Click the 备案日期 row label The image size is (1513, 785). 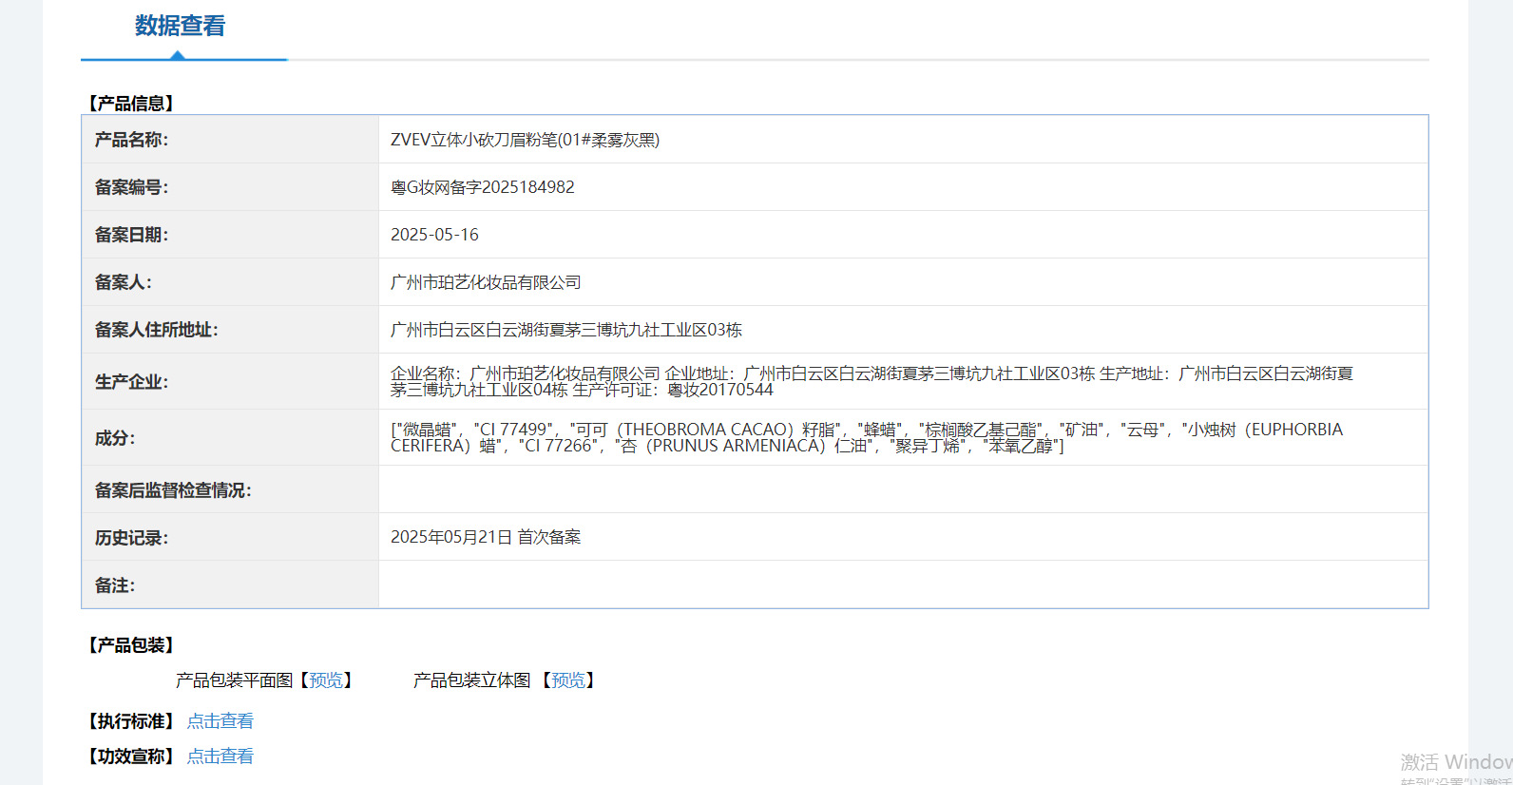131,235
